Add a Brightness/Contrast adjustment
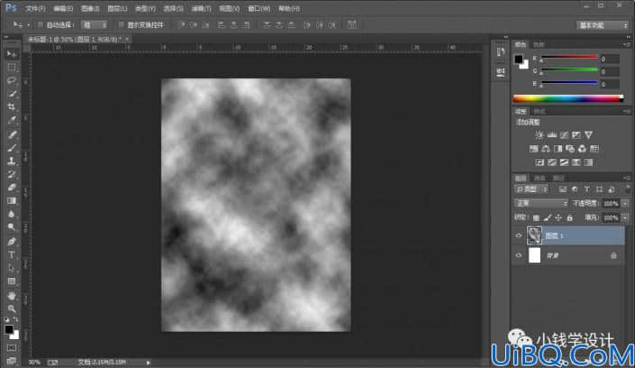The height and width of the screenshot is (368, 635). click(x=539, y=135)
